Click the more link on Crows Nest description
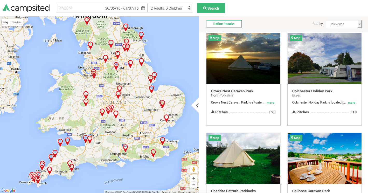The width and height of the screenshot is (368, 193). click(270, 102)
